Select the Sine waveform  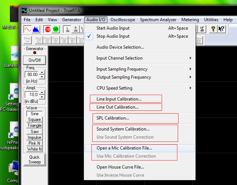35,114
